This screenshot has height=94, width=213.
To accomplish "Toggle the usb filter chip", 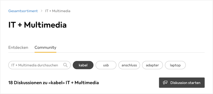I will pos(106,65).
